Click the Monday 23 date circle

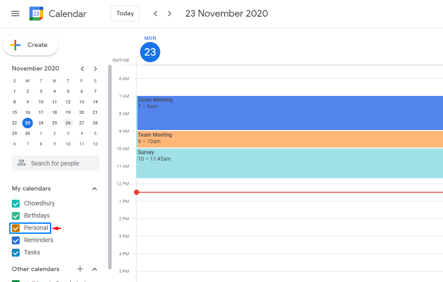(150, 52)
